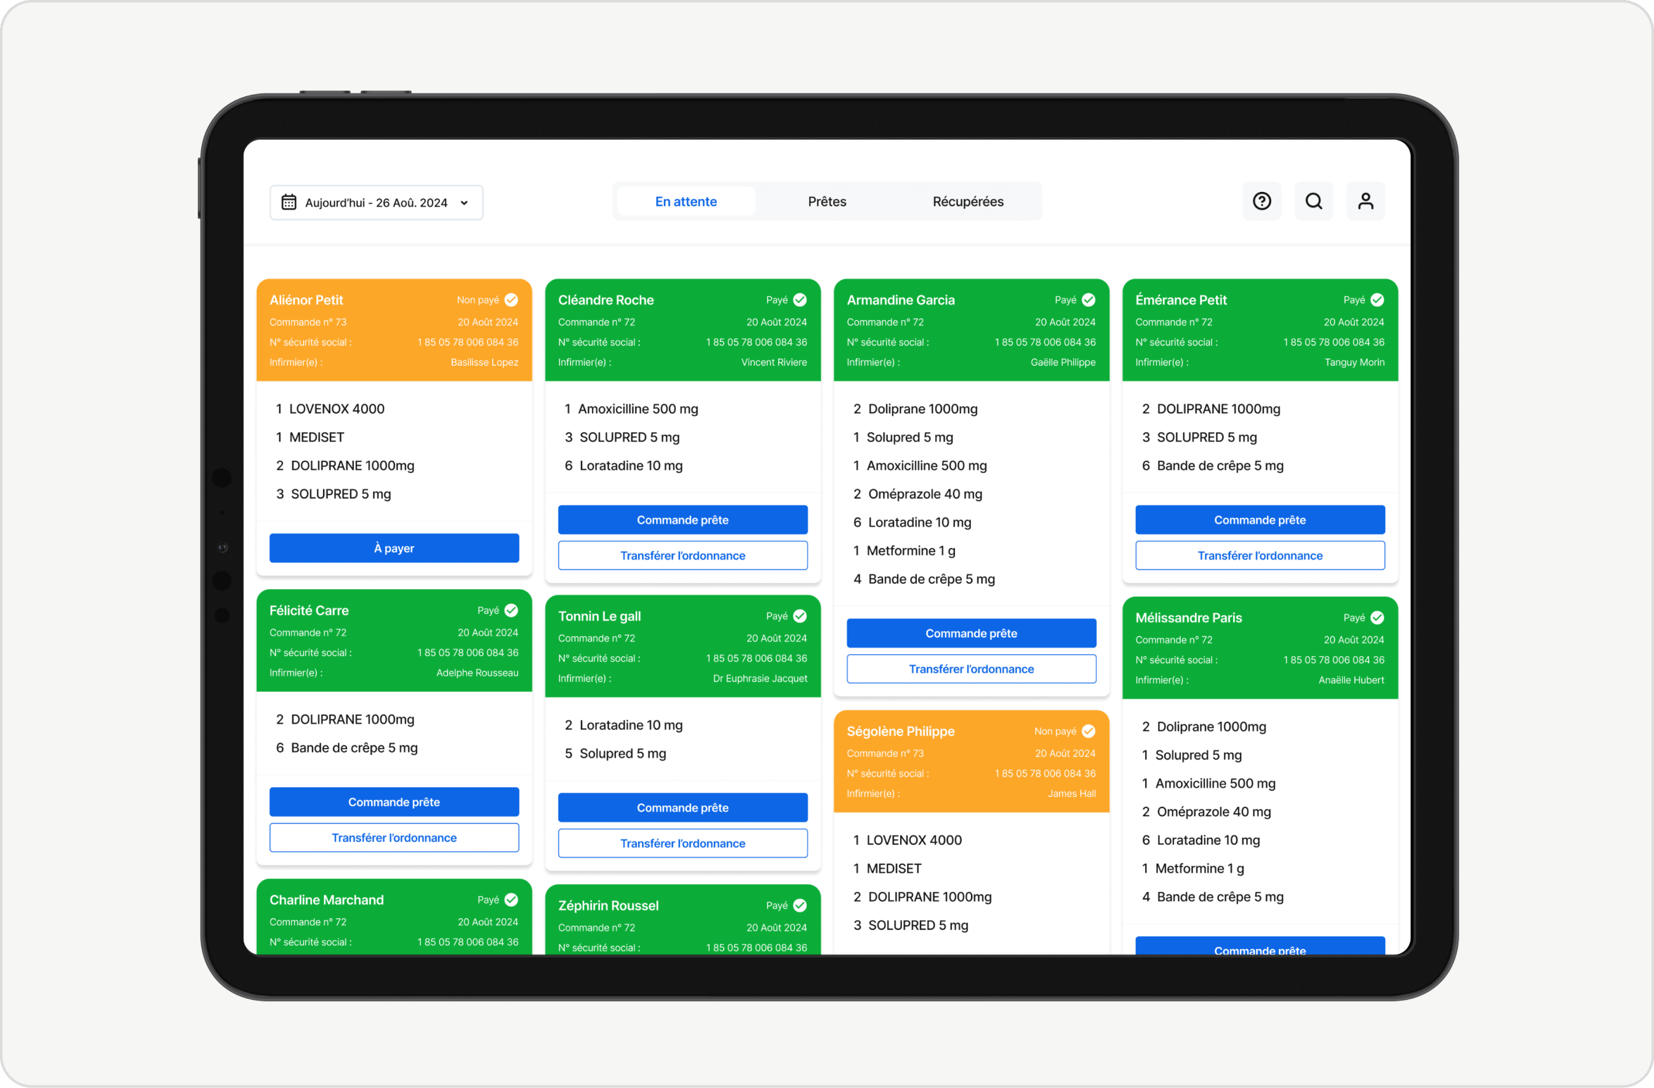
Task: Mark Tonnin Le gall order as Commande prête
Action: point(682,808)
